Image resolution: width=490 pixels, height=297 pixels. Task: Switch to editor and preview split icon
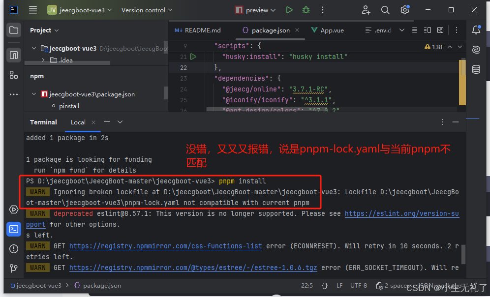click(x=428, y=30)
